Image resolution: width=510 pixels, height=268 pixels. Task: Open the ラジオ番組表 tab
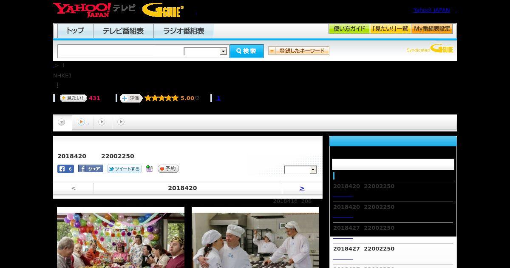184,31
